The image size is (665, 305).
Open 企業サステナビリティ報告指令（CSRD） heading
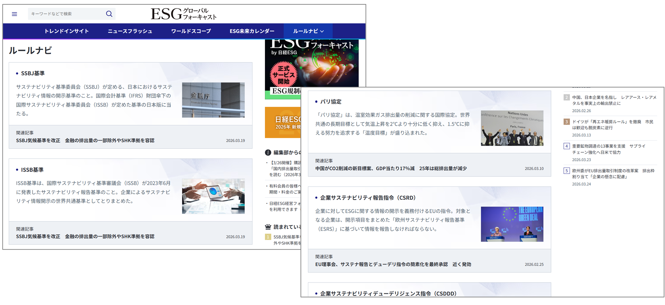click(x=368, y=198)
